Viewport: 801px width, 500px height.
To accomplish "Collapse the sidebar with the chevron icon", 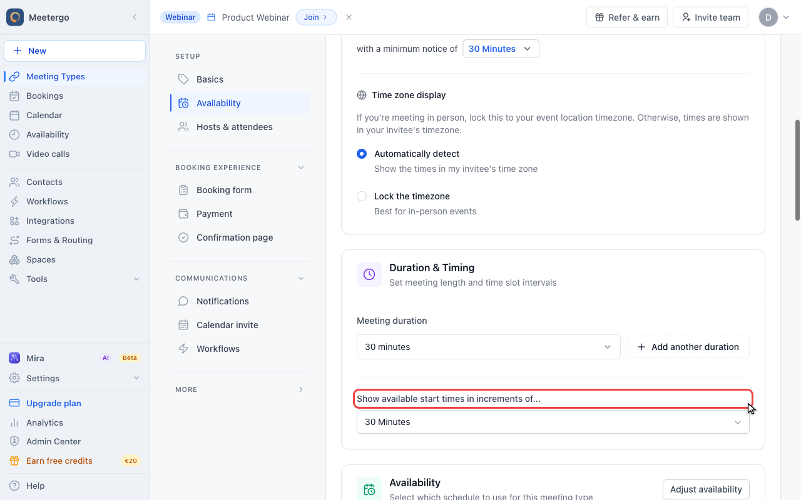I will coord(135,17).
